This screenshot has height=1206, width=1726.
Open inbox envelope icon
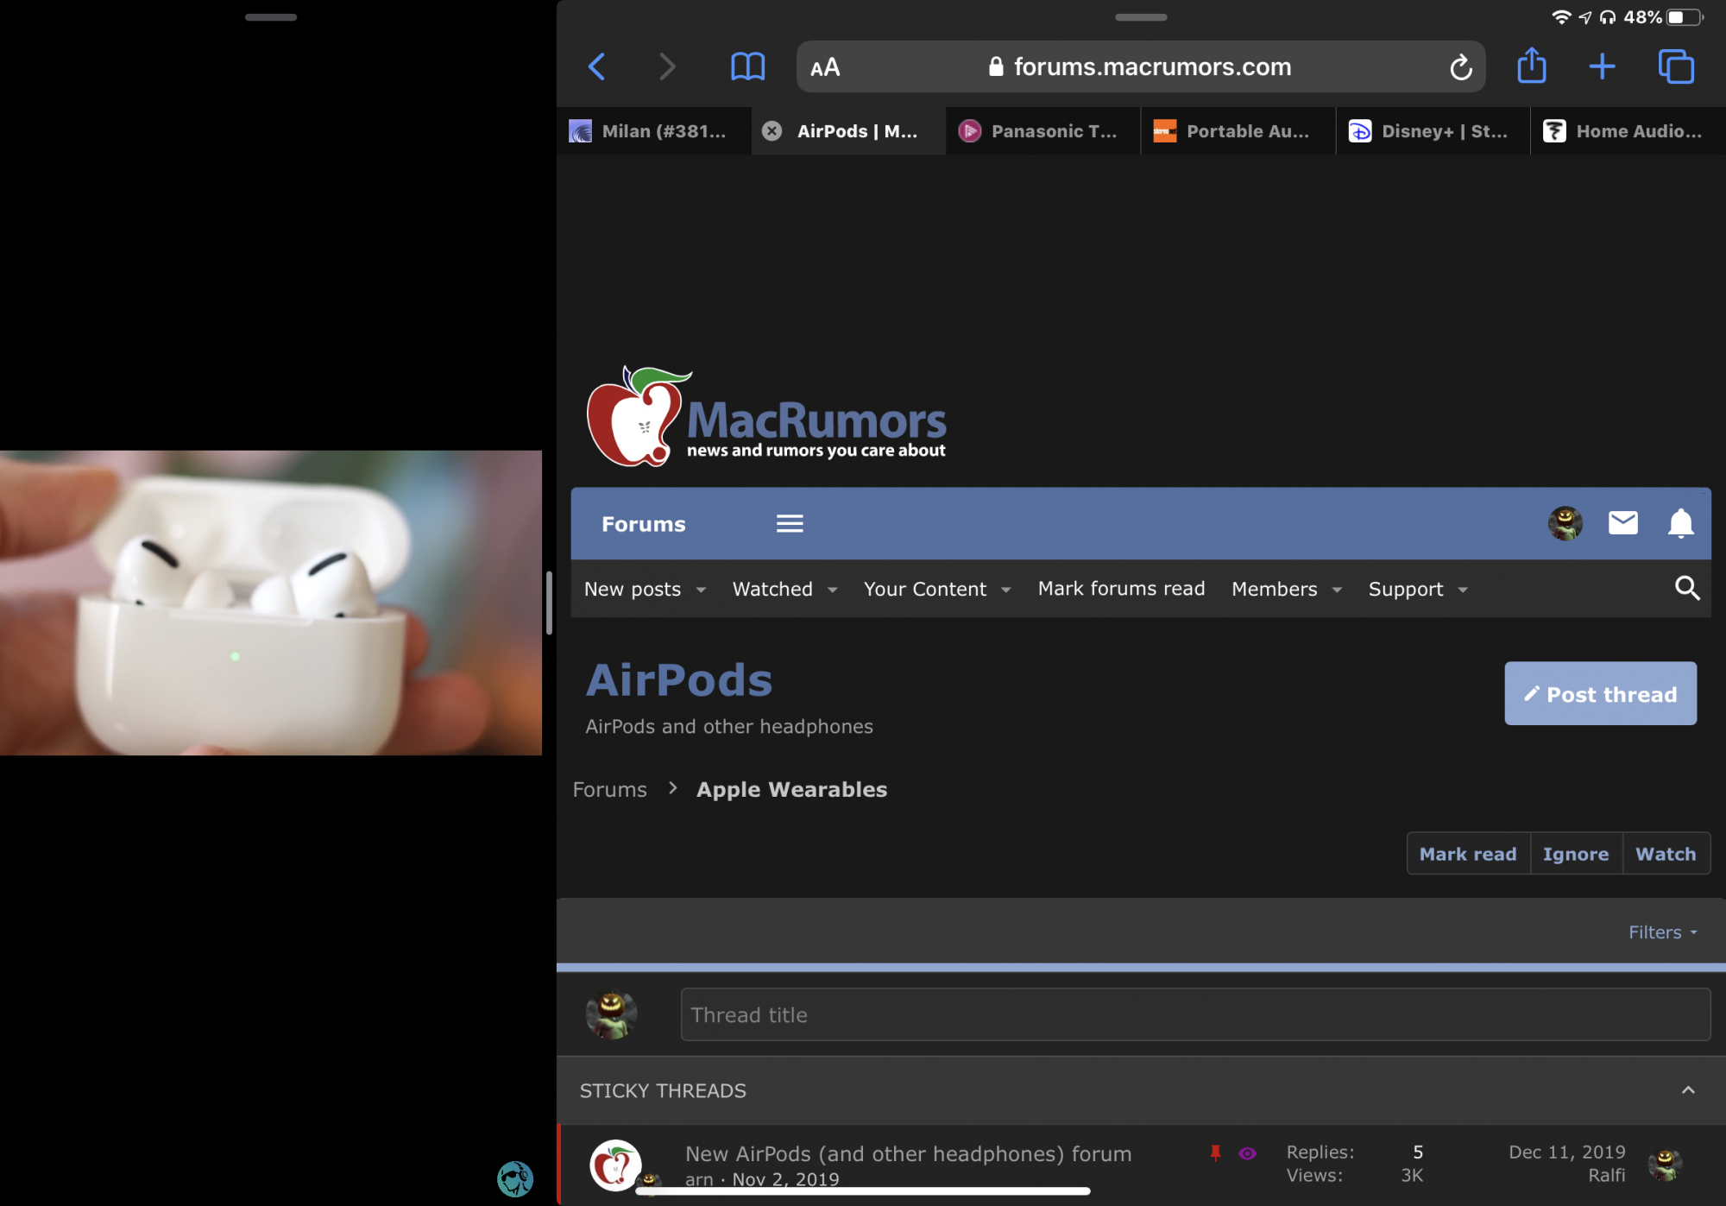point(1622,523)
